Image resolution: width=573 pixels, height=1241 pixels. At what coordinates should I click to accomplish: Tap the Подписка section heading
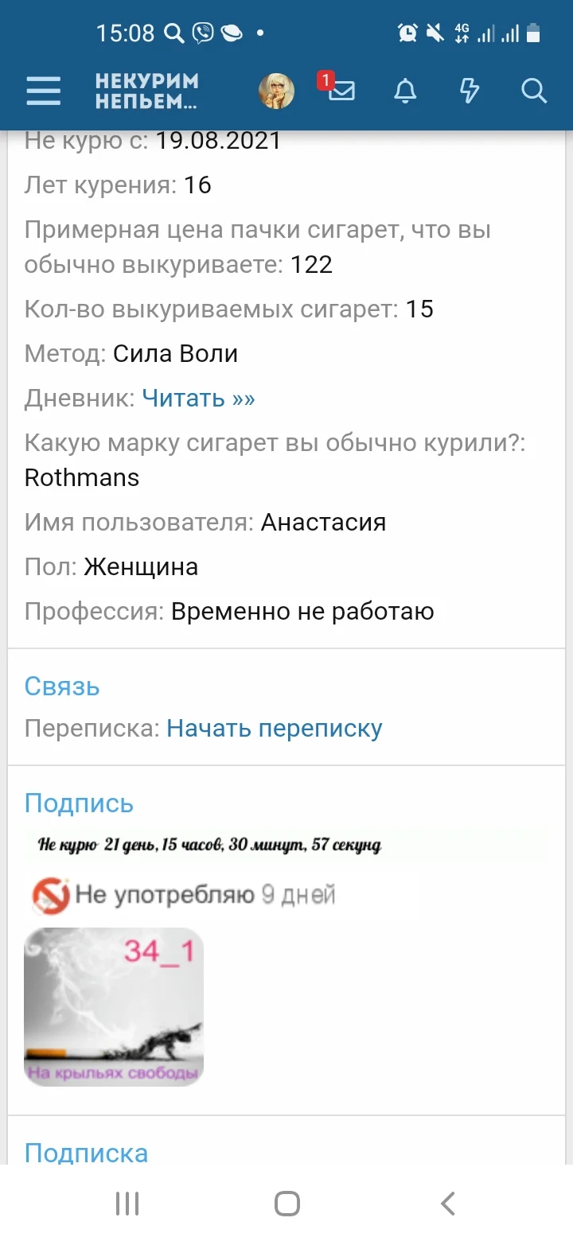(x=86, y=1152)
